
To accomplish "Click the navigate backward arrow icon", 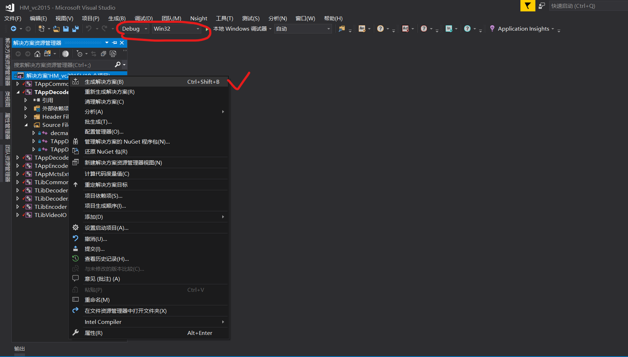I will tap(14, 29).
